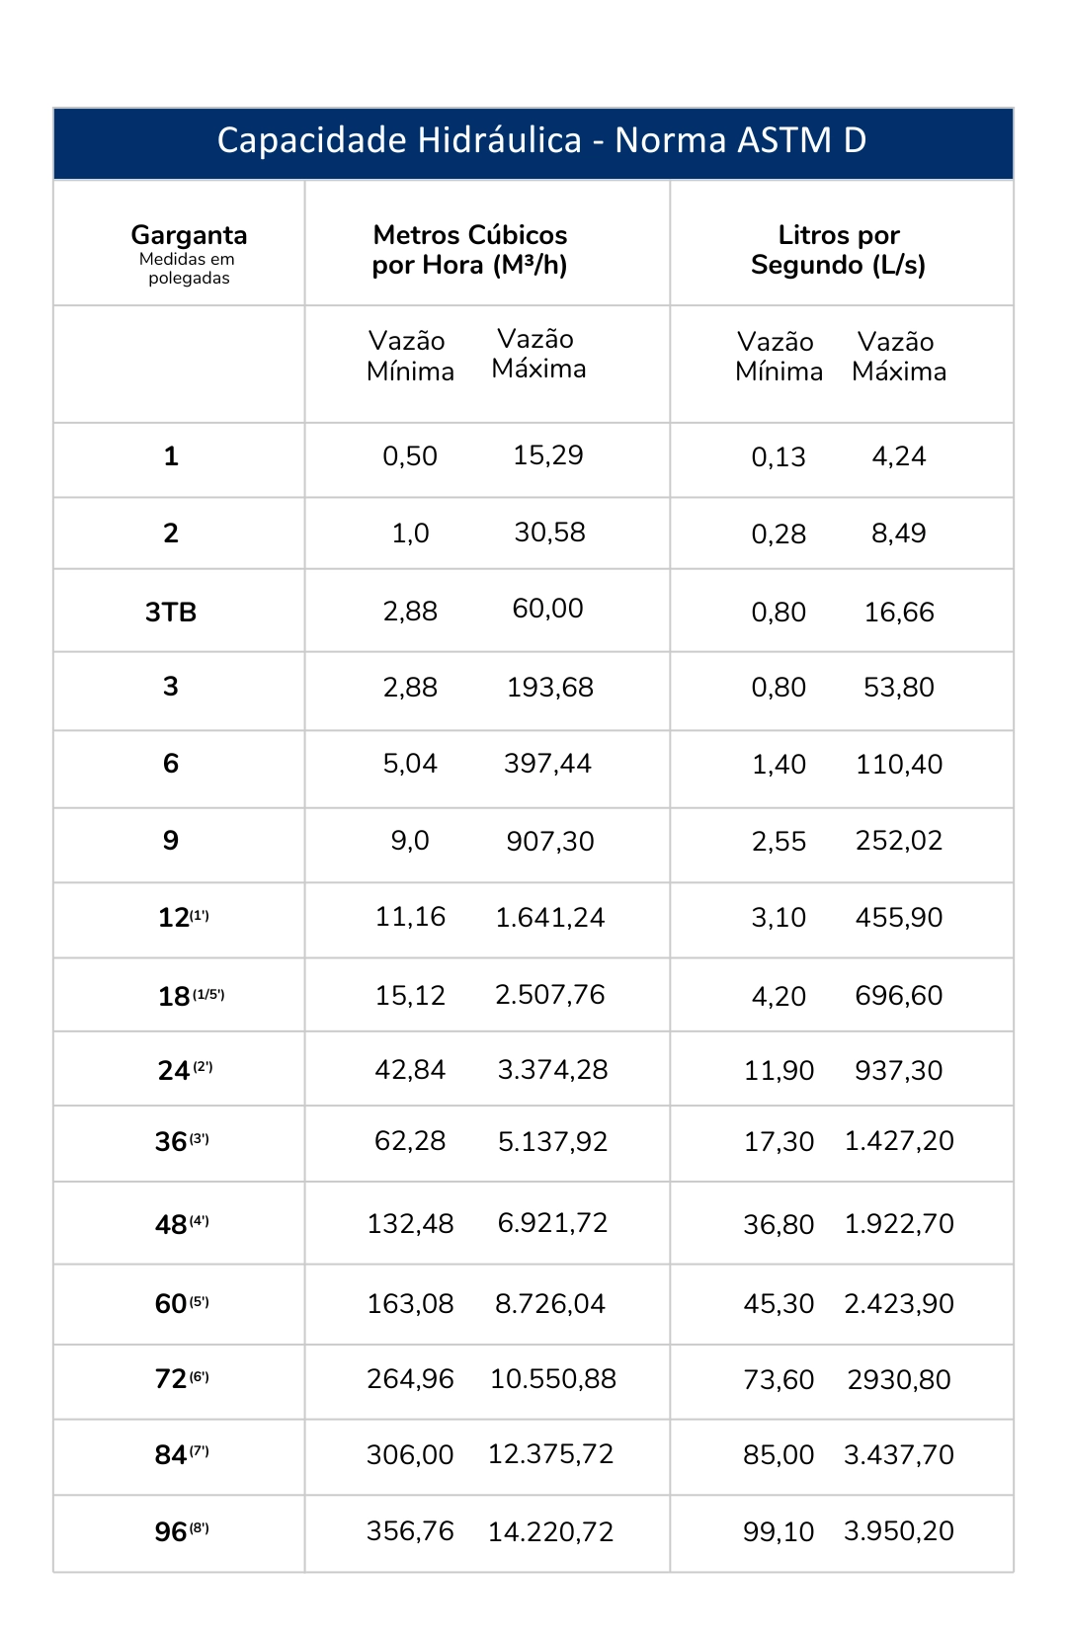Screen dimensions: 1067x1641
Task: Click the 1.427,20 value in row 36
Action: 898,1141
